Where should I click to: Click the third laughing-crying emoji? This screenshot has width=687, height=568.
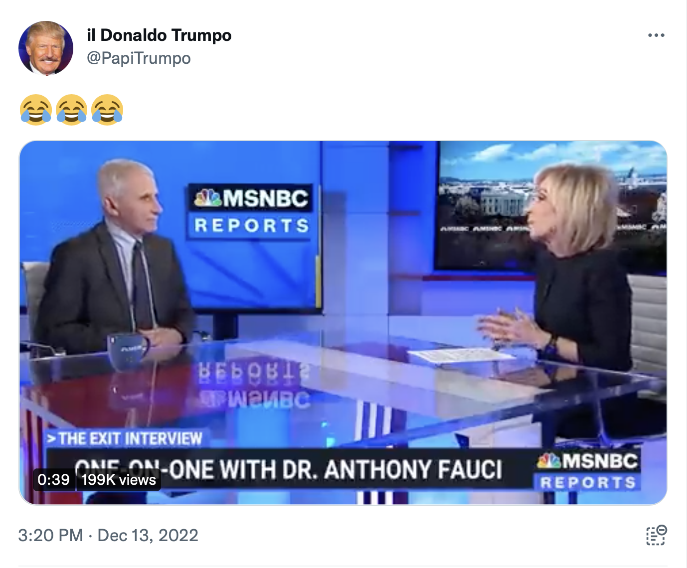point(107,110)
